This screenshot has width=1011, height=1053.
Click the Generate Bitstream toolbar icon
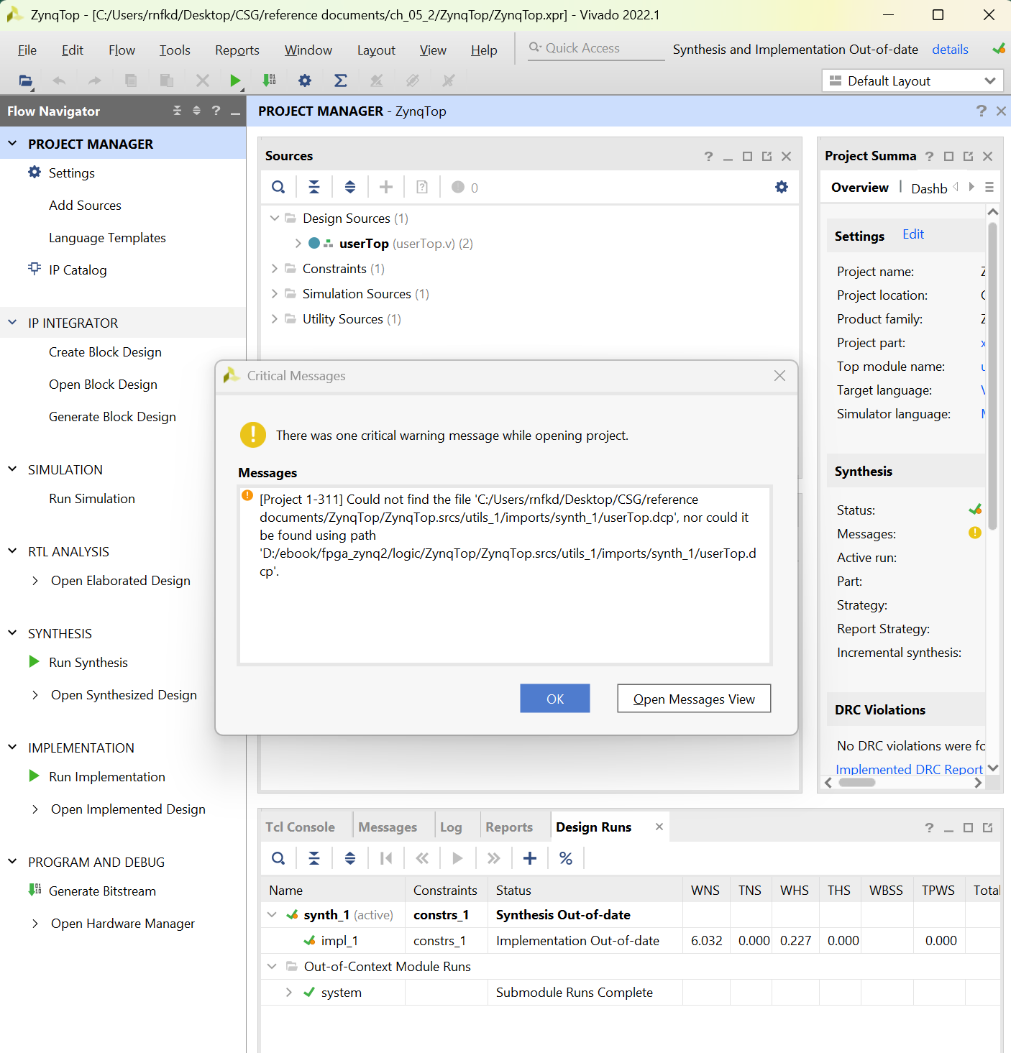pos(270,81)
